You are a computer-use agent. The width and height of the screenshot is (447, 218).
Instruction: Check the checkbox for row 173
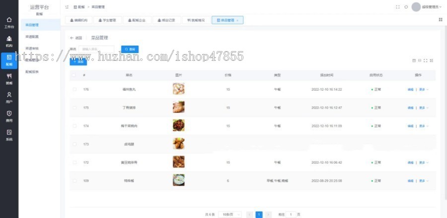tap(74, 144)
